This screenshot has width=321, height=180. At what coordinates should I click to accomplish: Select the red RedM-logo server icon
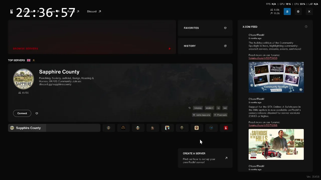[x=226, y=128]
